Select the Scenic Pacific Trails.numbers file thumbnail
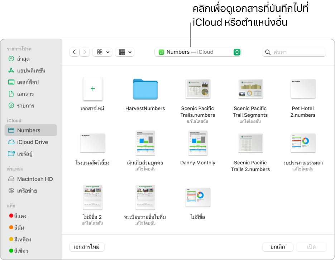Screen dimensions: 335x260 198,89
